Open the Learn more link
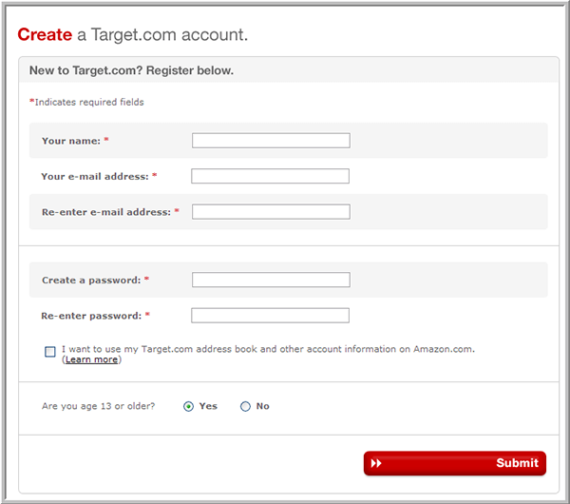 point(91,359)
